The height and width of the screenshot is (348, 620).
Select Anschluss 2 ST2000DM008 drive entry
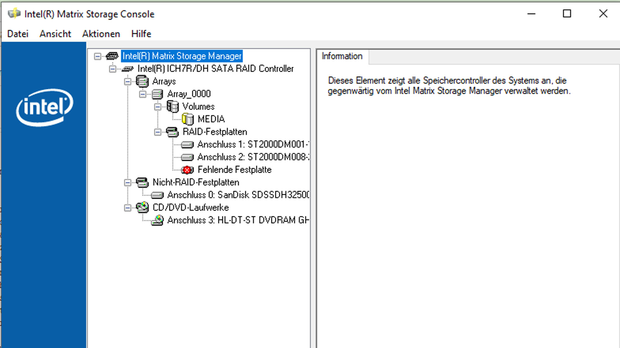click(x=253, y=157)
